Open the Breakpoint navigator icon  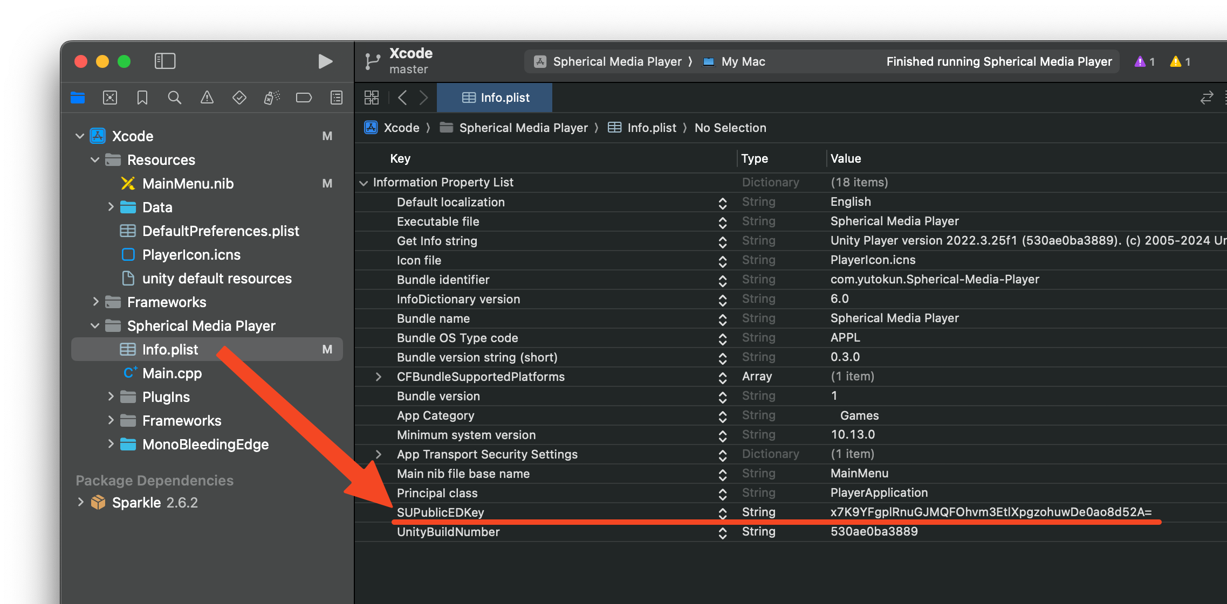point(304,98)
